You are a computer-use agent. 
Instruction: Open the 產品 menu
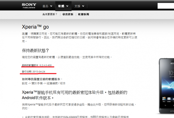[x=45, y=6]
